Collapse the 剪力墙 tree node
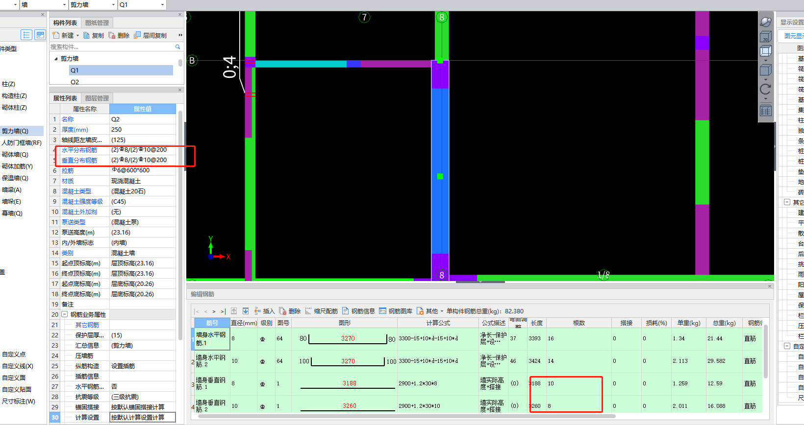The width and height of the screenshot is (804, 425). coord(56,59)
